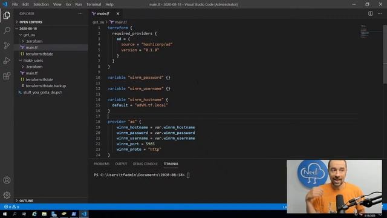The image size is (387, 218).
Task: Open the Edit menu
Action: 25,4
